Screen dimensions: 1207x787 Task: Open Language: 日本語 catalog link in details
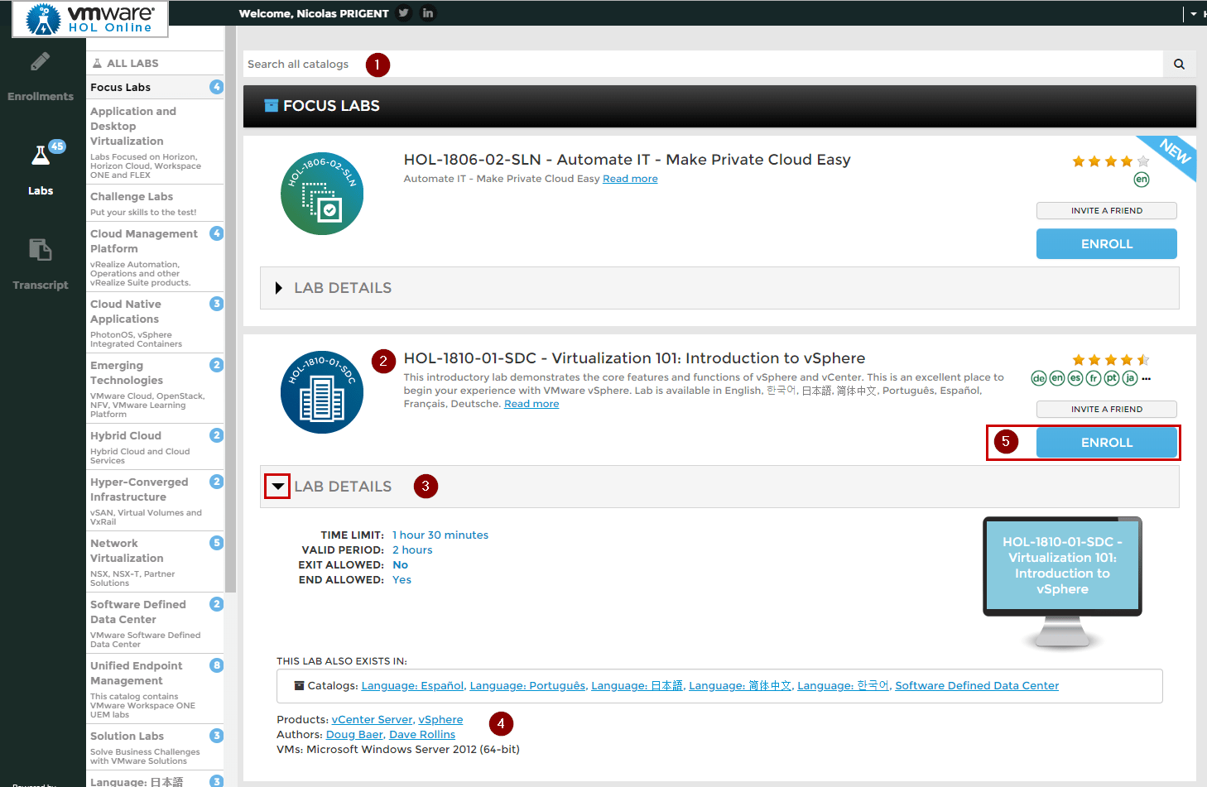point(637,686)
